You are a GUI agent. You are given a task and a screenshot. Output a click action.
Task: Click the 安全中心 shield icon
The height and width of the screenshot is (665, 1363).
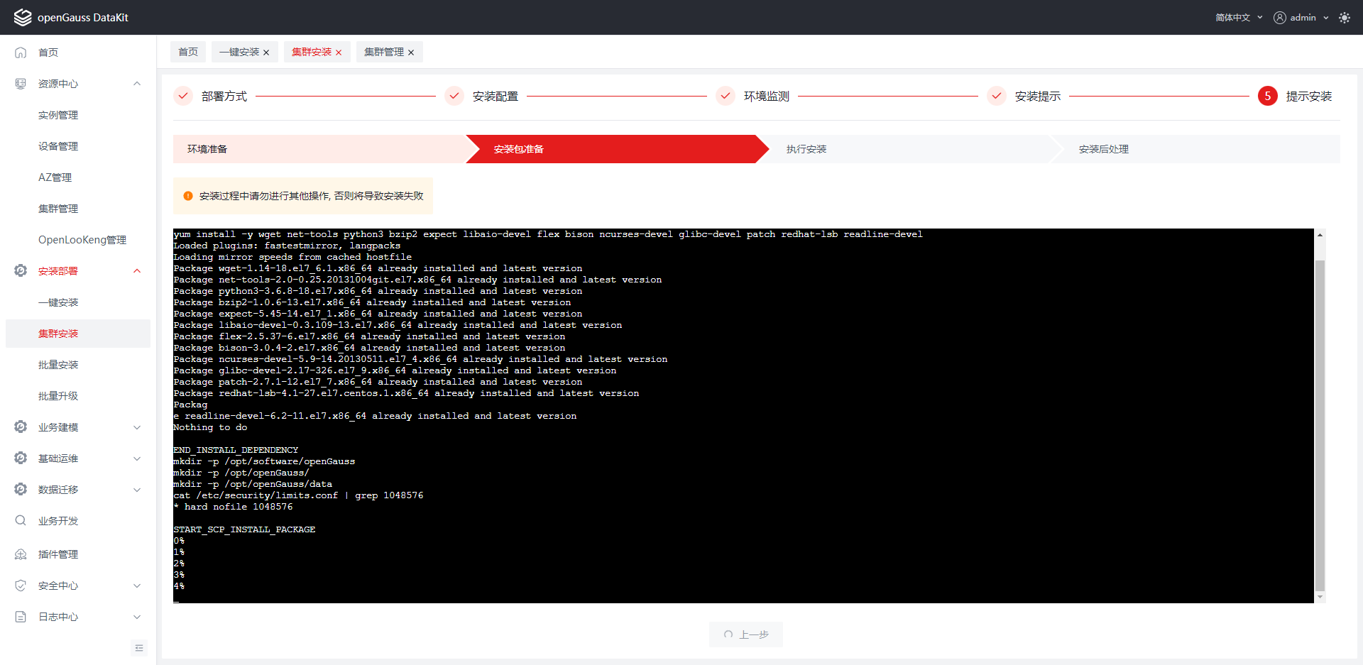pos(21,586)
